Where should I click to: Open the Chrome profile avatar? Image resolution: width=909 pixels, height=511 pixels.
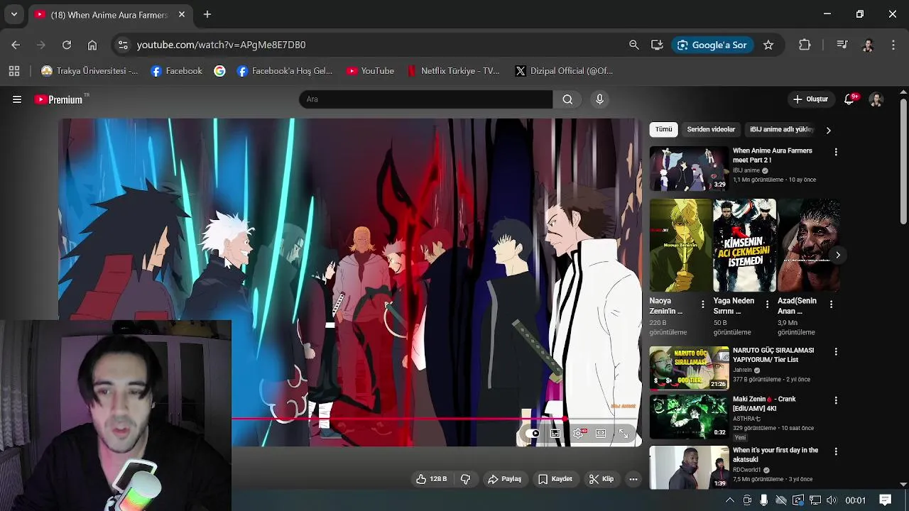[868, 45]
